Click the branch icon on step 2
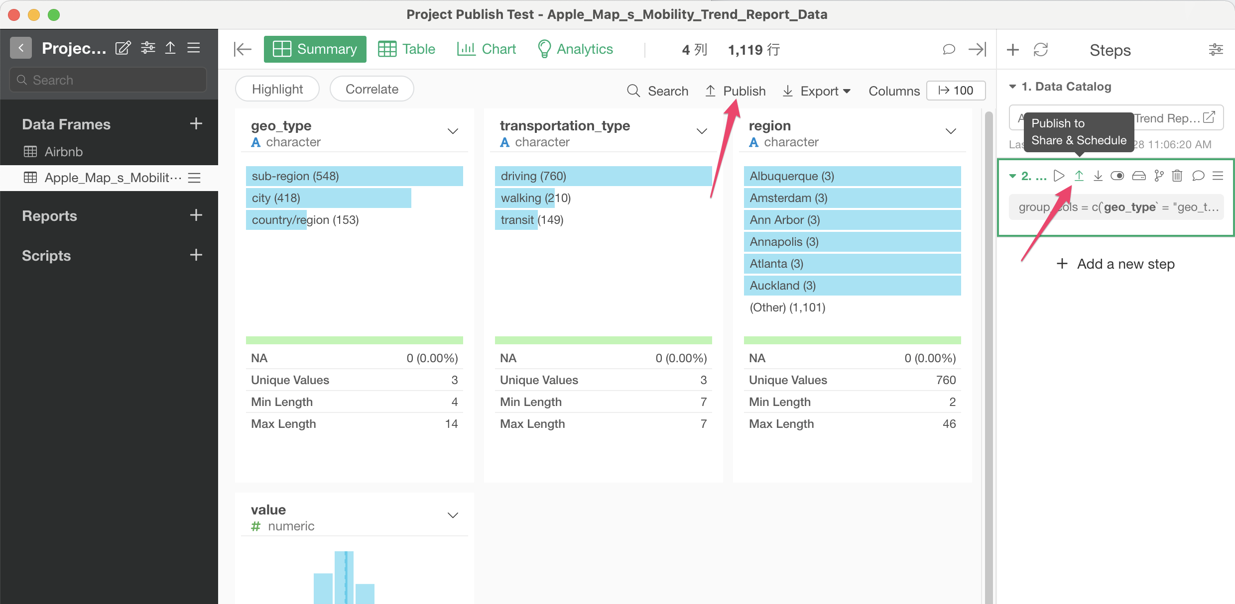 (1159, 176)
